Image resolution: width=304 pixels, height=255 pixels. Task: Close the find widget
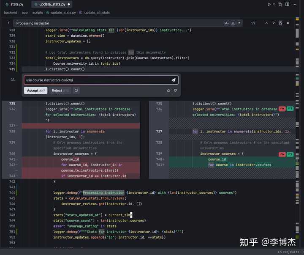pos(288,23)
